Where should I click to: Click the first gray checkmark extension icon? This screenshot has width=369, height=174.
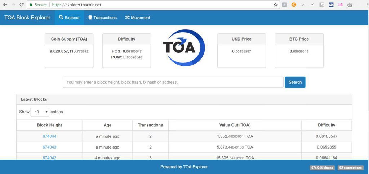click(x=303, y=4)
